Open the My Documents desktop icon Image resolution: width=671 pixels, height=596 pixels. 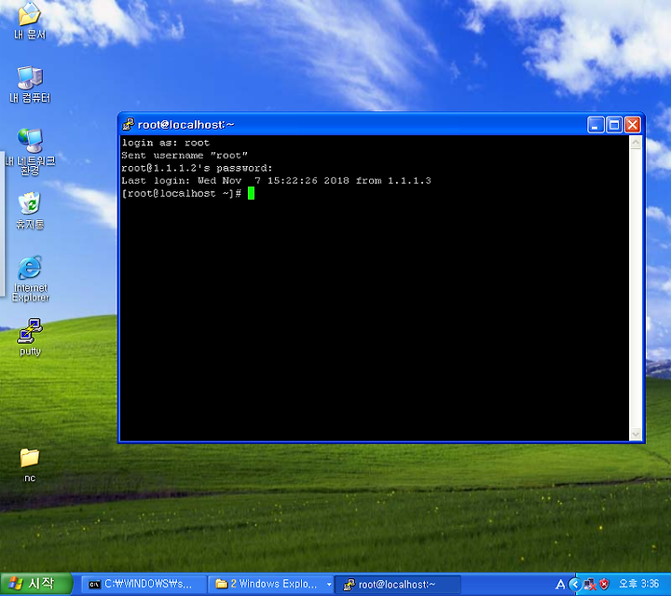(30, 21)
